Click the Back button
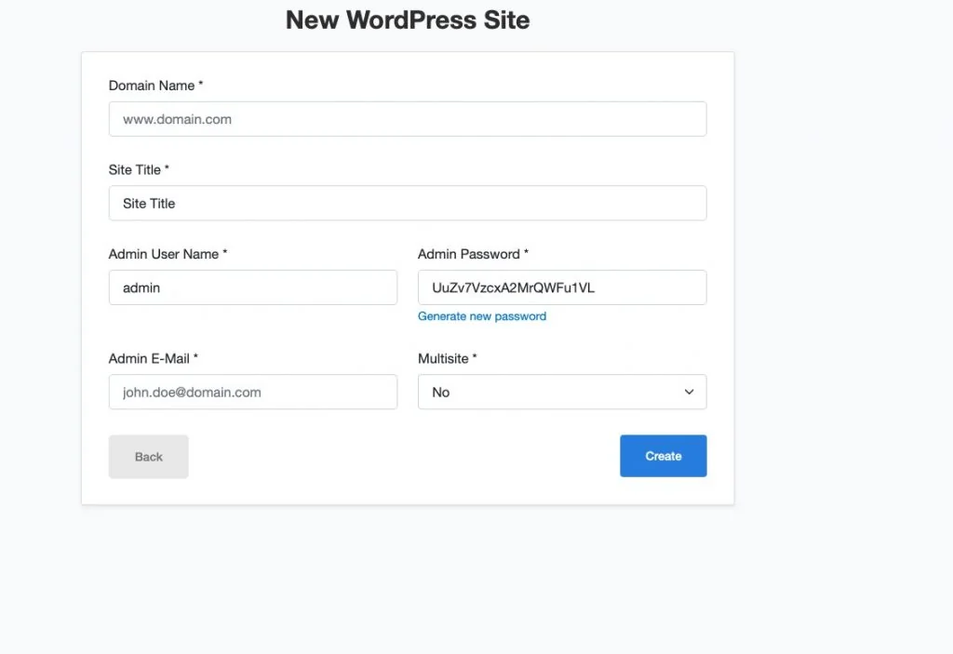The height and width of the screenshot is (654, 953). [148, 456]
